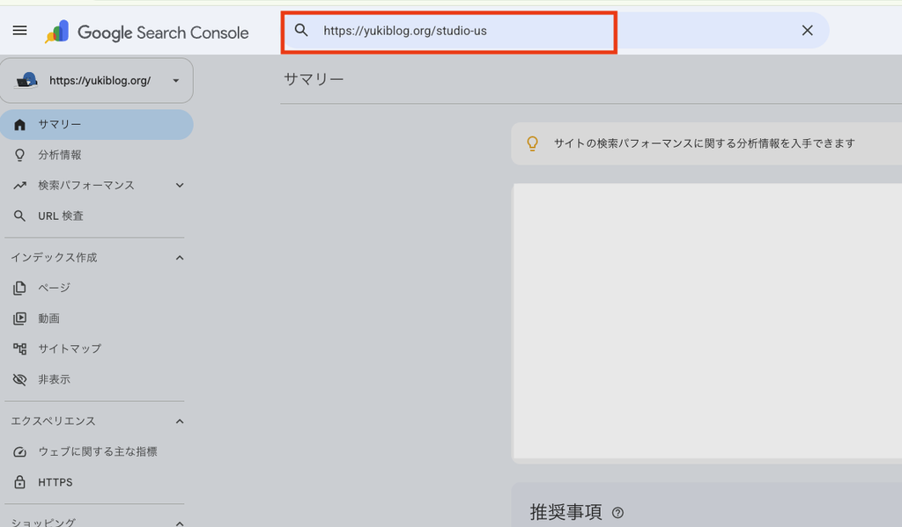Click the yukiblog property favicon

point(26,80)
